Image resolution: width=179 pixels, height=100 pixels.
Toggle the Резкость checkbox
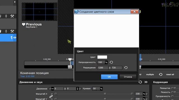pos(173,92)
